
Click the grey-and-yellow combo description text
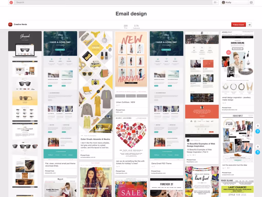point(95,145)
